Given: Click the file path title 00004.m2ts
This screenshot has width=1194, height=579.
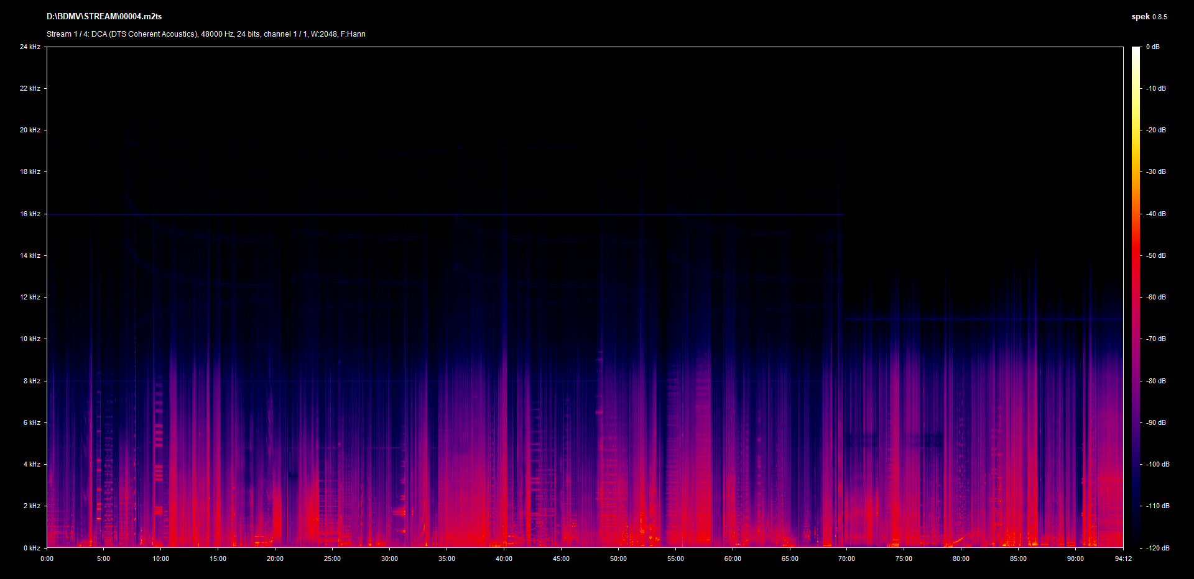Looking at the screenshot, I should pos(104,17).
